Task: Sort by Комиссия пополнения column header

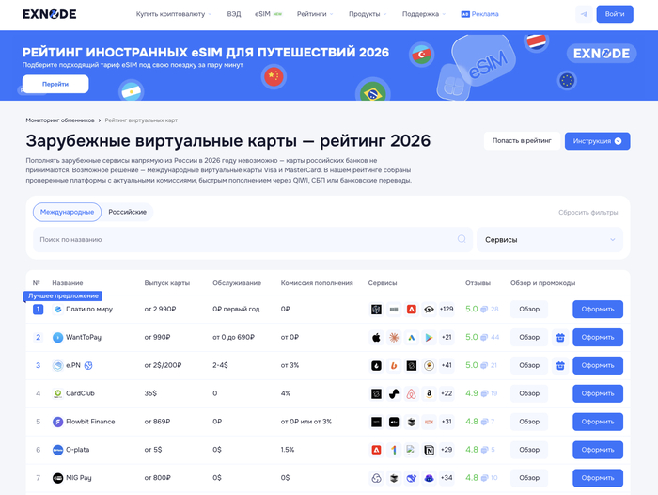Action: click(x=317, y=283)
